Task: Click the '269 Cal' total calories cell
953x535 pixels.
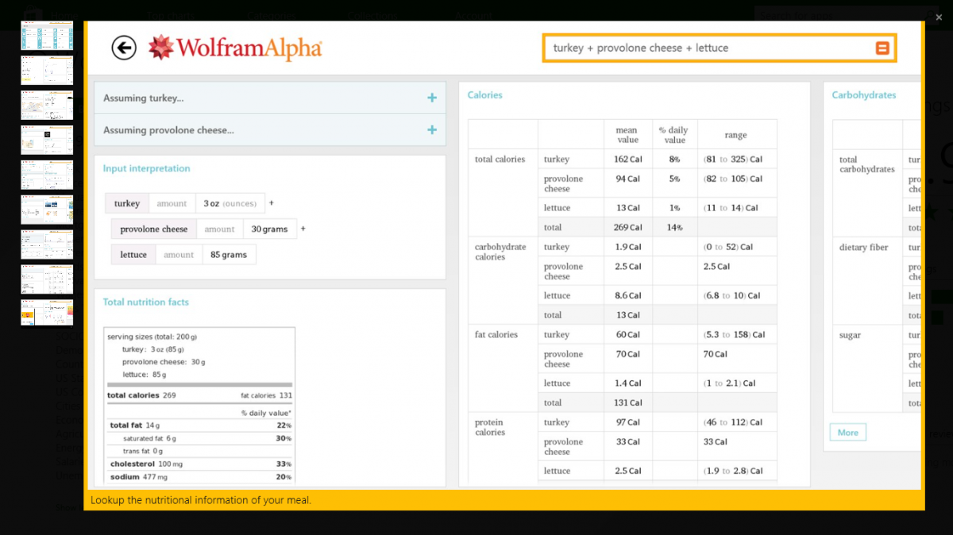Action: 627,227
